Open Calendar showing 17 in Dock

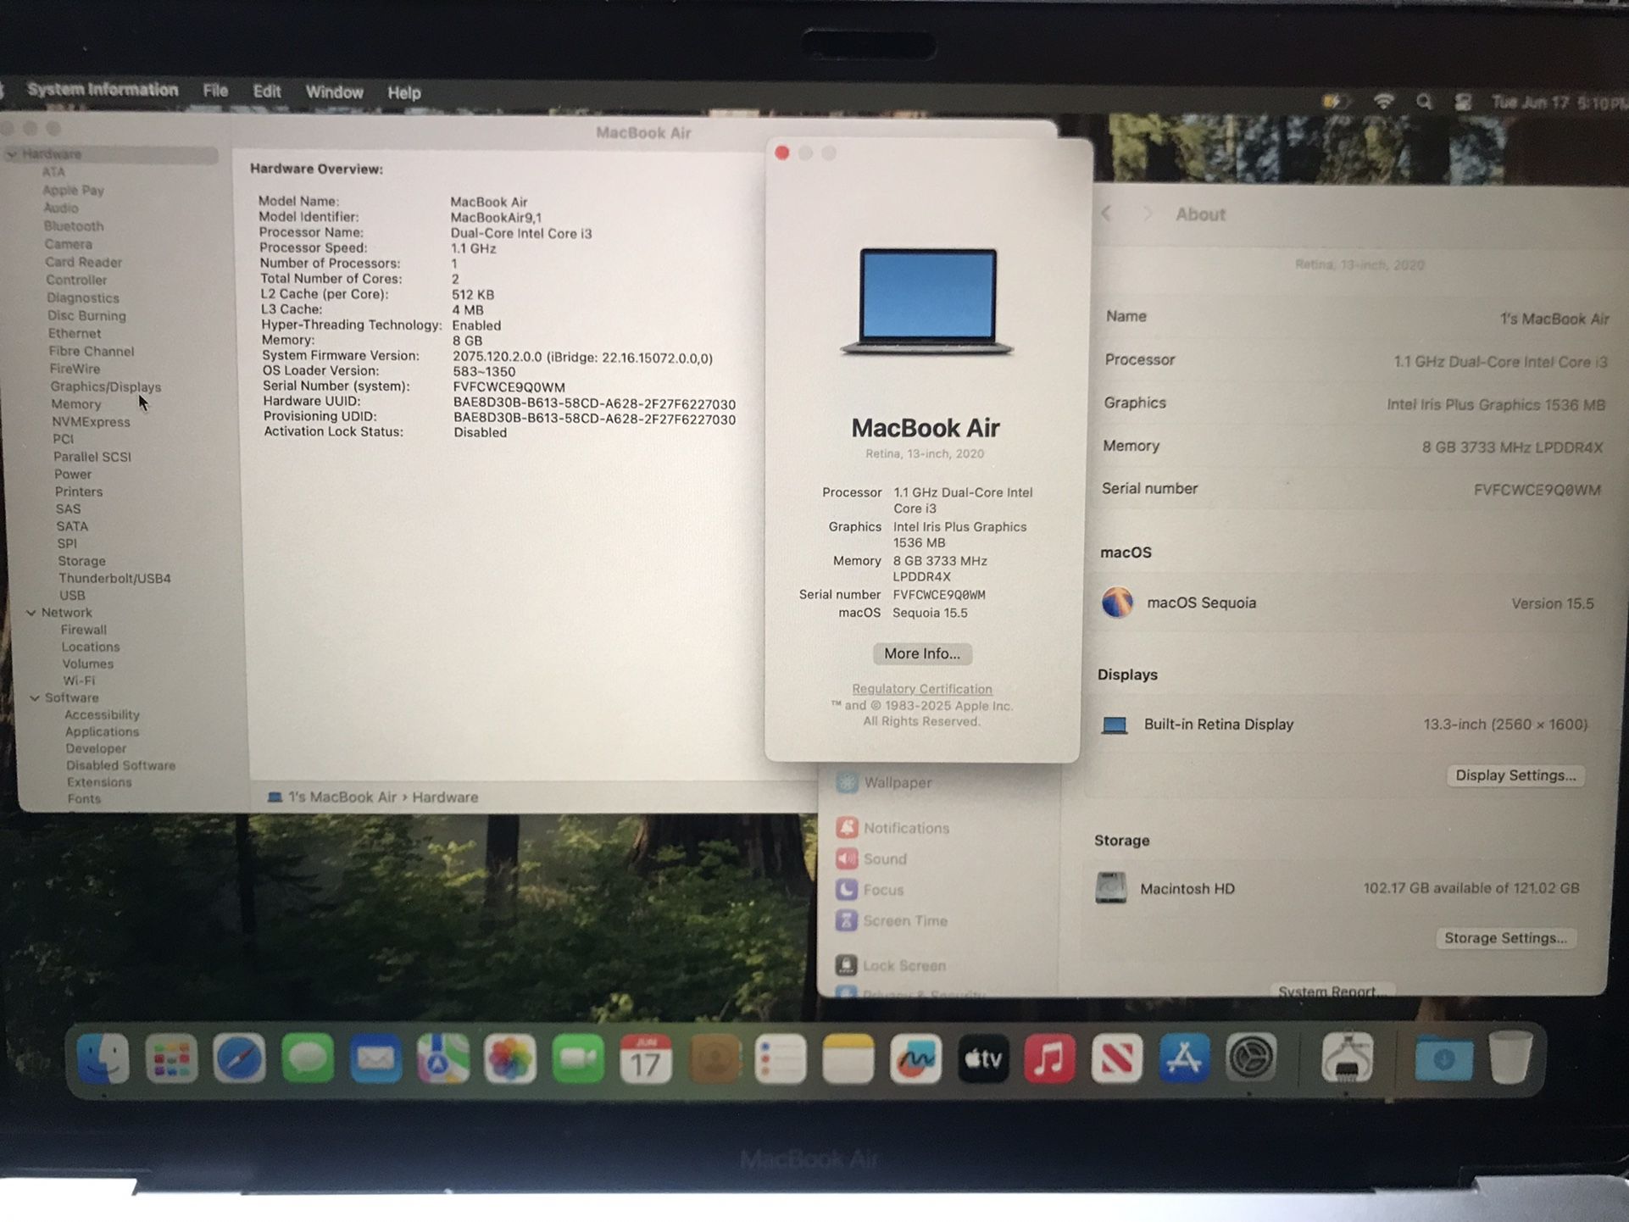tap(646, 1058)
